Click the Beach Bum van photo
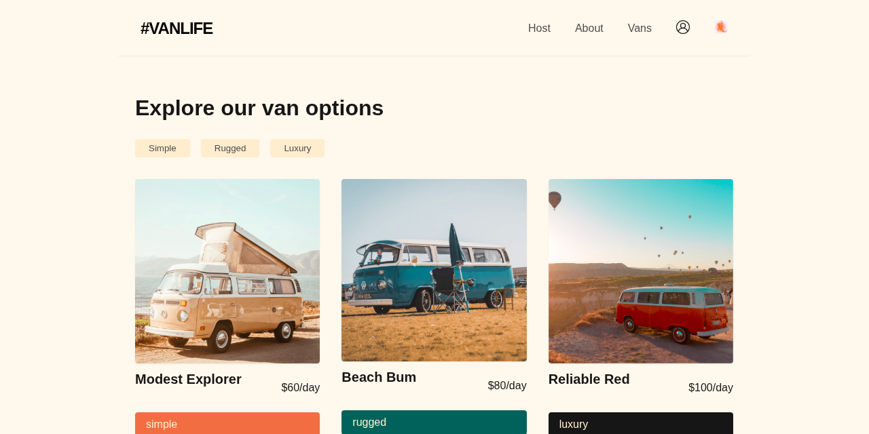 tap(434, 270)
